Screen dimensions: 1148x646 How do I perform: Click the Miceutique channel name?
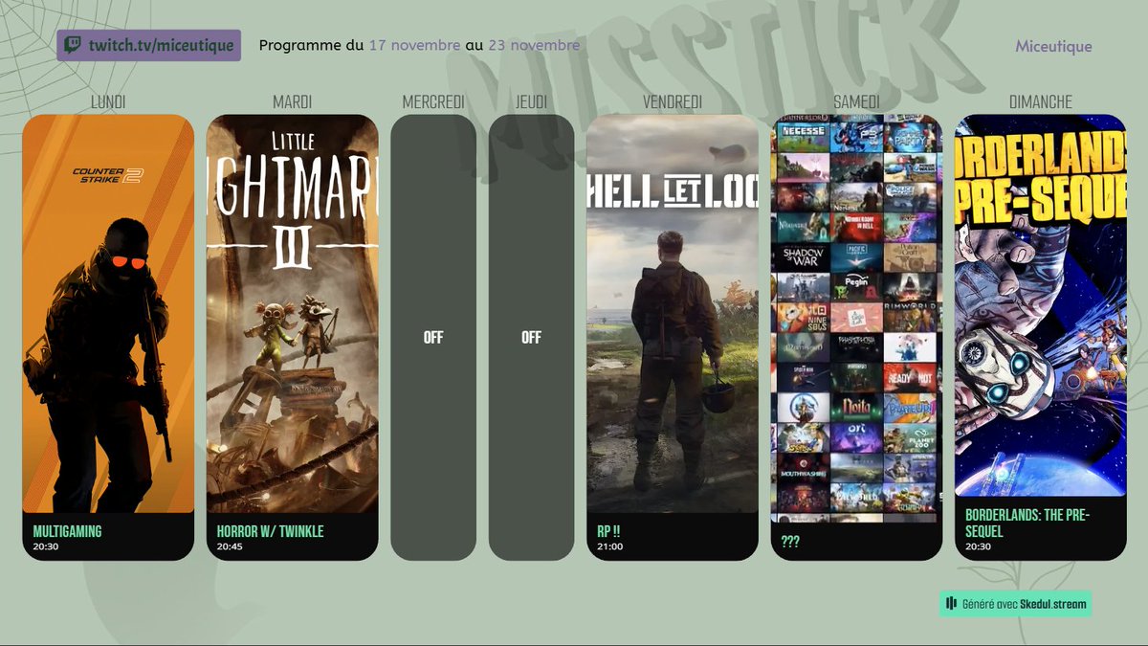(x=1053, y=46)
